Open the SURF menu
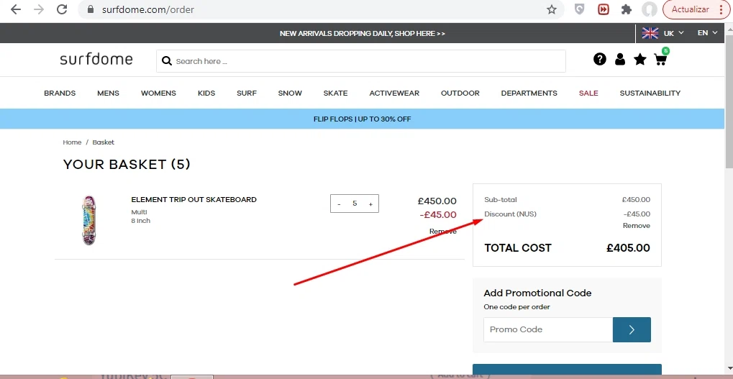Viewport: 733px width, 379px height. click(246, 93)
